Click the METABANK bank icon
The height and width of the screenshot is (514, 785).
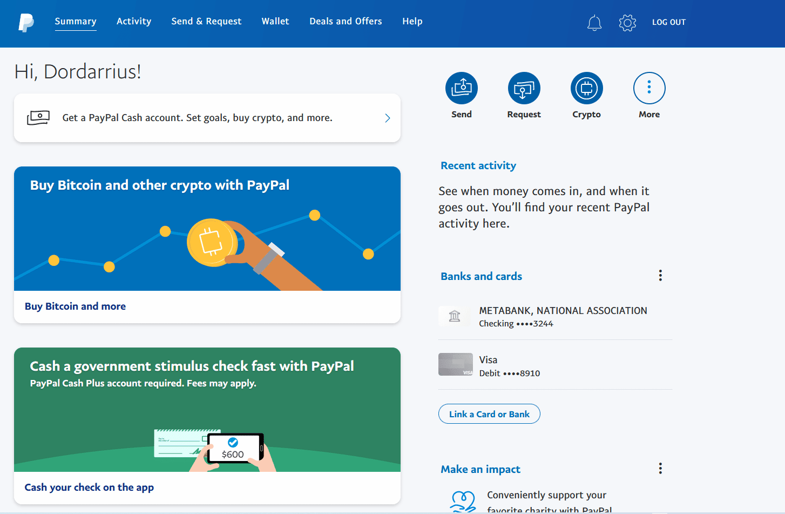point(455,316)
